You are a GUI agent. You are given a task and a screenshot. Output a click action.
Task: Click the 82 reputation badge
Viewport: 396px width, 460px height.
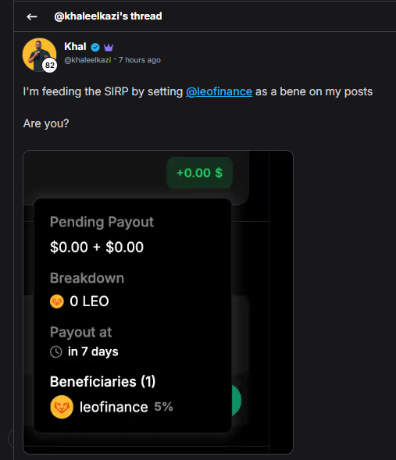[49, 65]
